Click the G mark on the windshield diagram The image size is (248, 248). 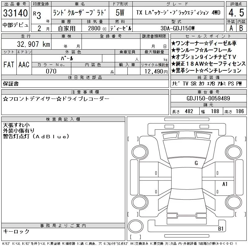point(196,163)
